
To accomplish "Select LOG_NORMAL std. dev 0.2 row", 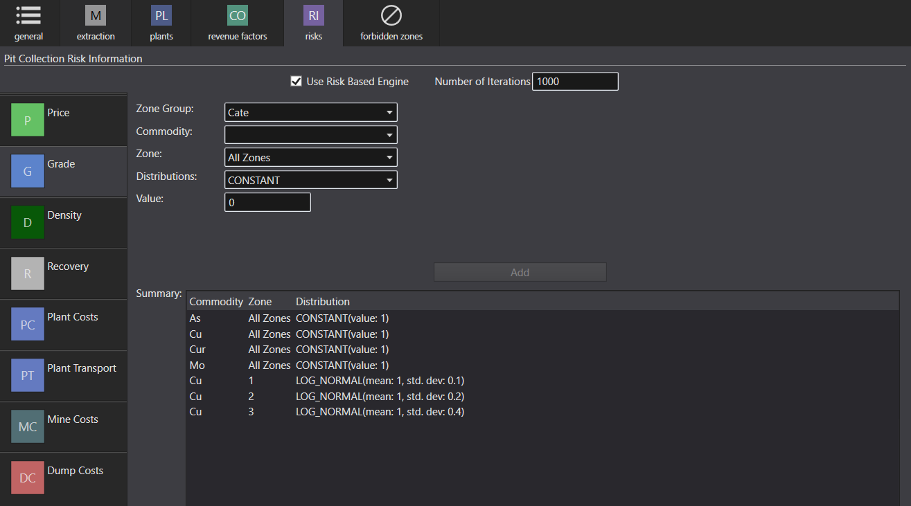I will pos(542,396).
